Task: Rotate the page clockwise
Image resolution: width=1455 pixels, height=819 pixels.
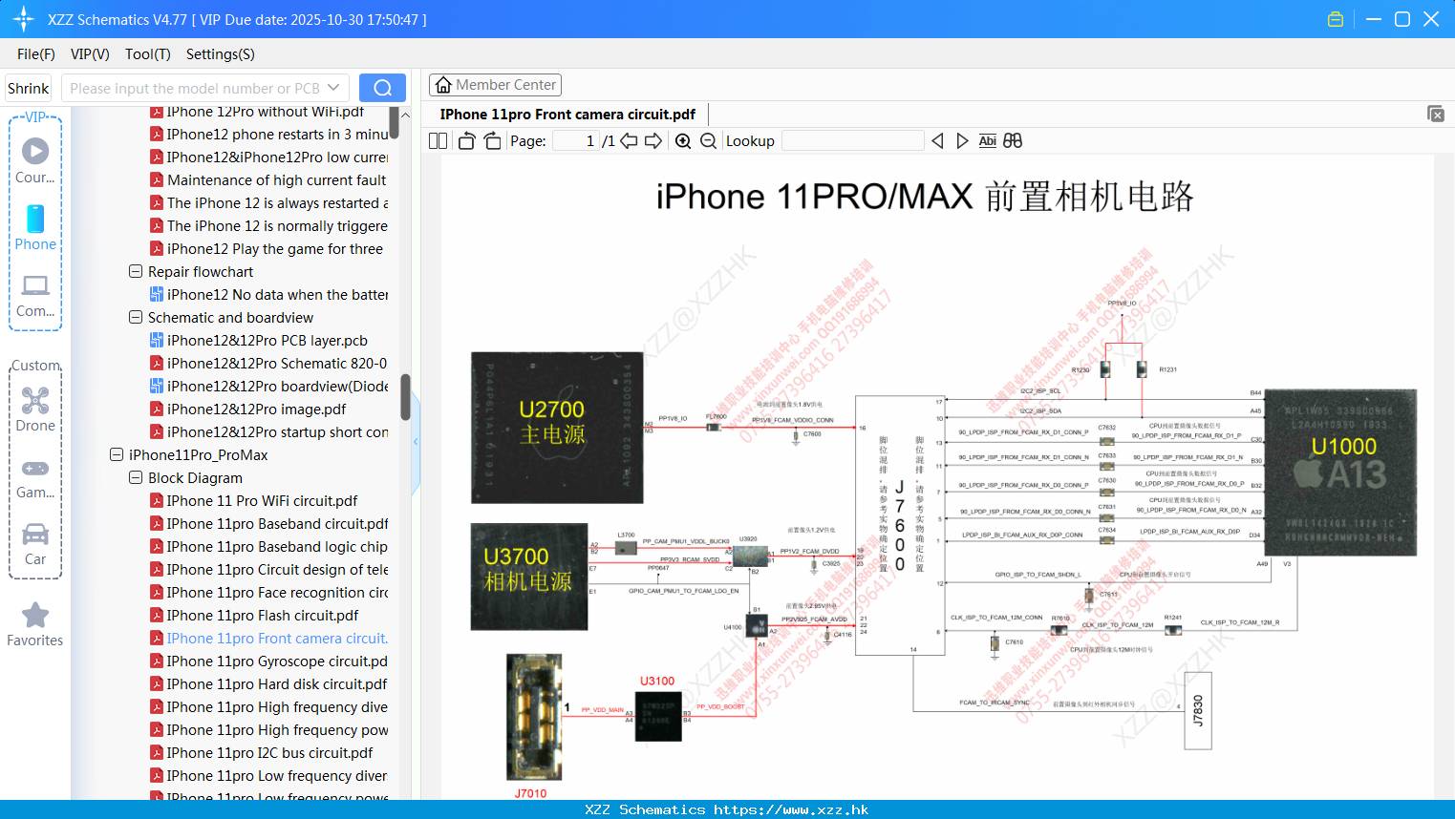Action: [x=492, y=141]
